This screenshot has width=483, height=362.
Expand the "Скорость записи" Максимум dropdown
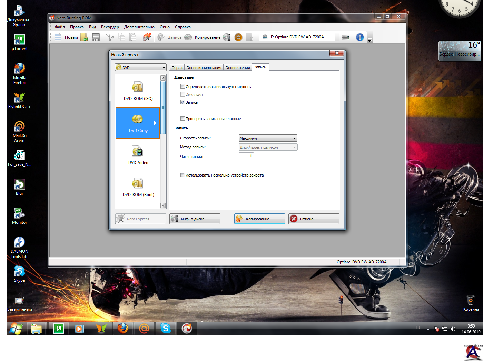tap(268, 138)
